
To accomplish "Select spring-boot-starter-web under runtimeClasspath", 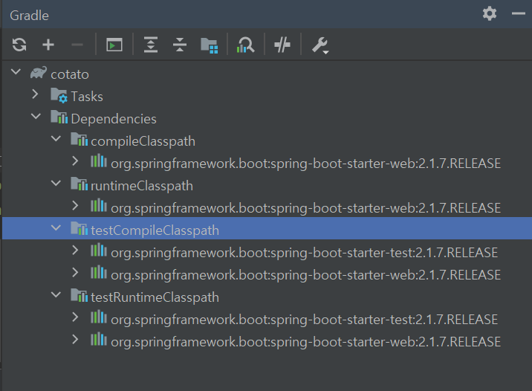I will click(x=305, y=208).
